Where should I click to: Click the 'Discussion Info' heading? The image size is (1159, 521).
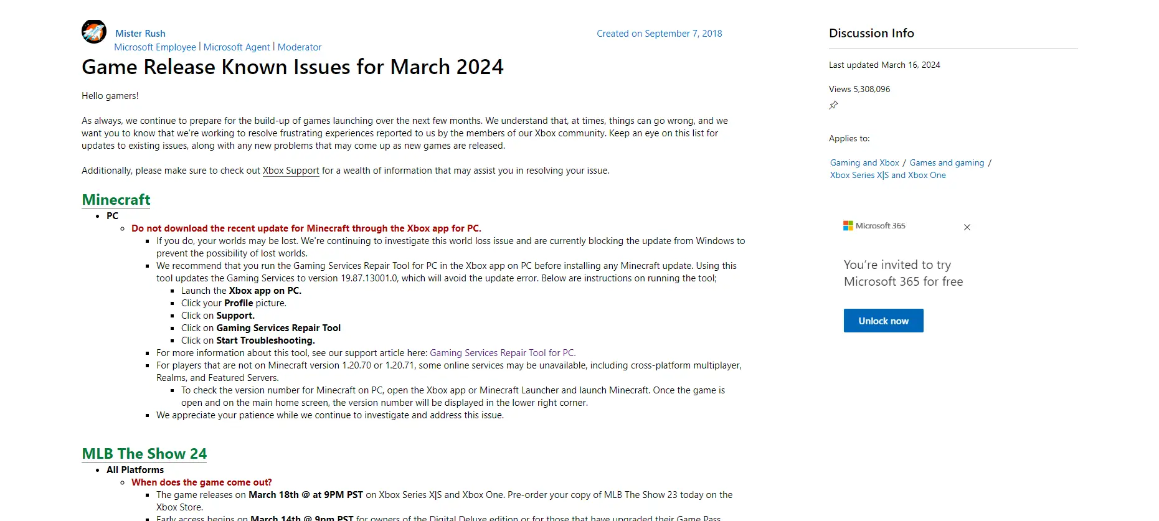pos(871,33)
